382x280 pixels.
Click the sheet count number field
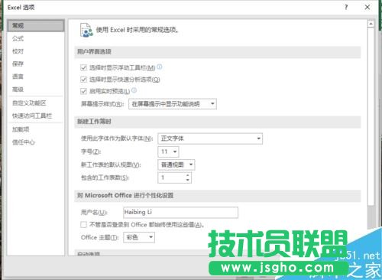(x=172, y=177)
